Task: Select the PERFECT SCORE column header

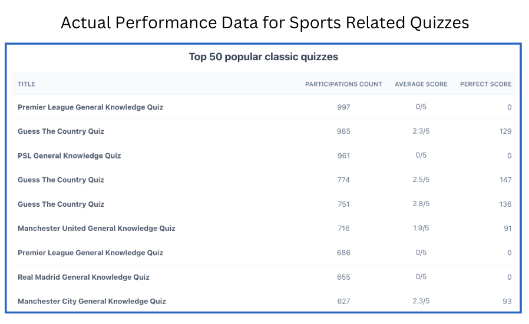Action: tap(486, 84)
